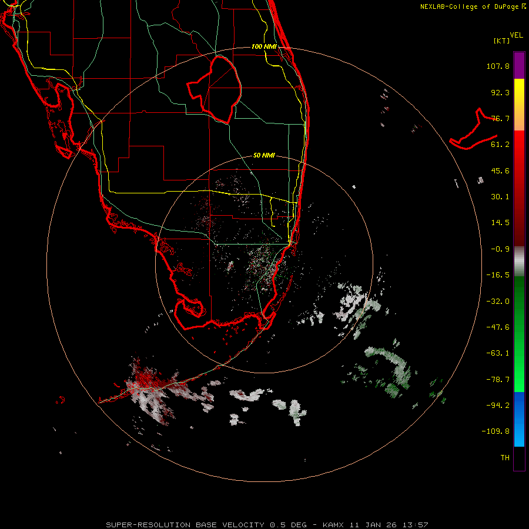Click the -0.9 velocity scale value

tap(500, 249)
